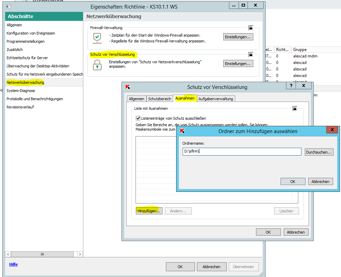Viewport: 341px width, 277px height.
Task: Click OK in the Eigenschaften window
Action: [x=180, y=267]
